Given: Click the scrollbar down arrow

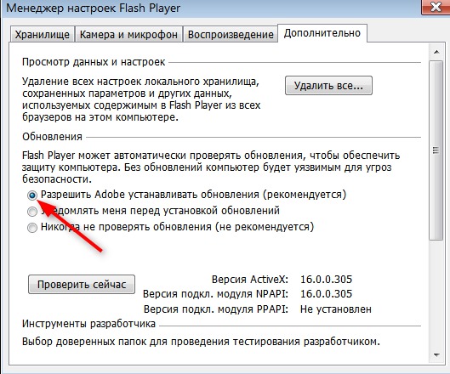Looking at the screenshot, I should [x=436, y=355].
